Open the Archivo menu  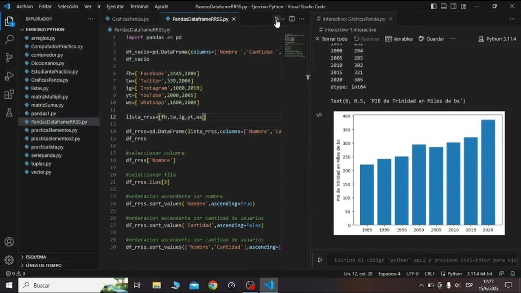(x=24, y=7)
